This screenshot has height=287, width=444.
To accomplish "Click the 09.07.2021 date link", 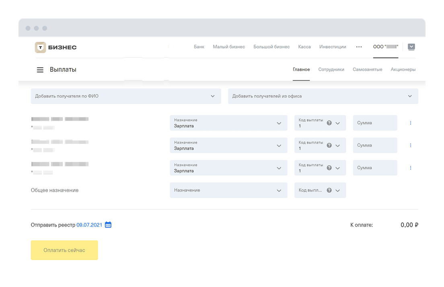I will (x=89, y=225).
